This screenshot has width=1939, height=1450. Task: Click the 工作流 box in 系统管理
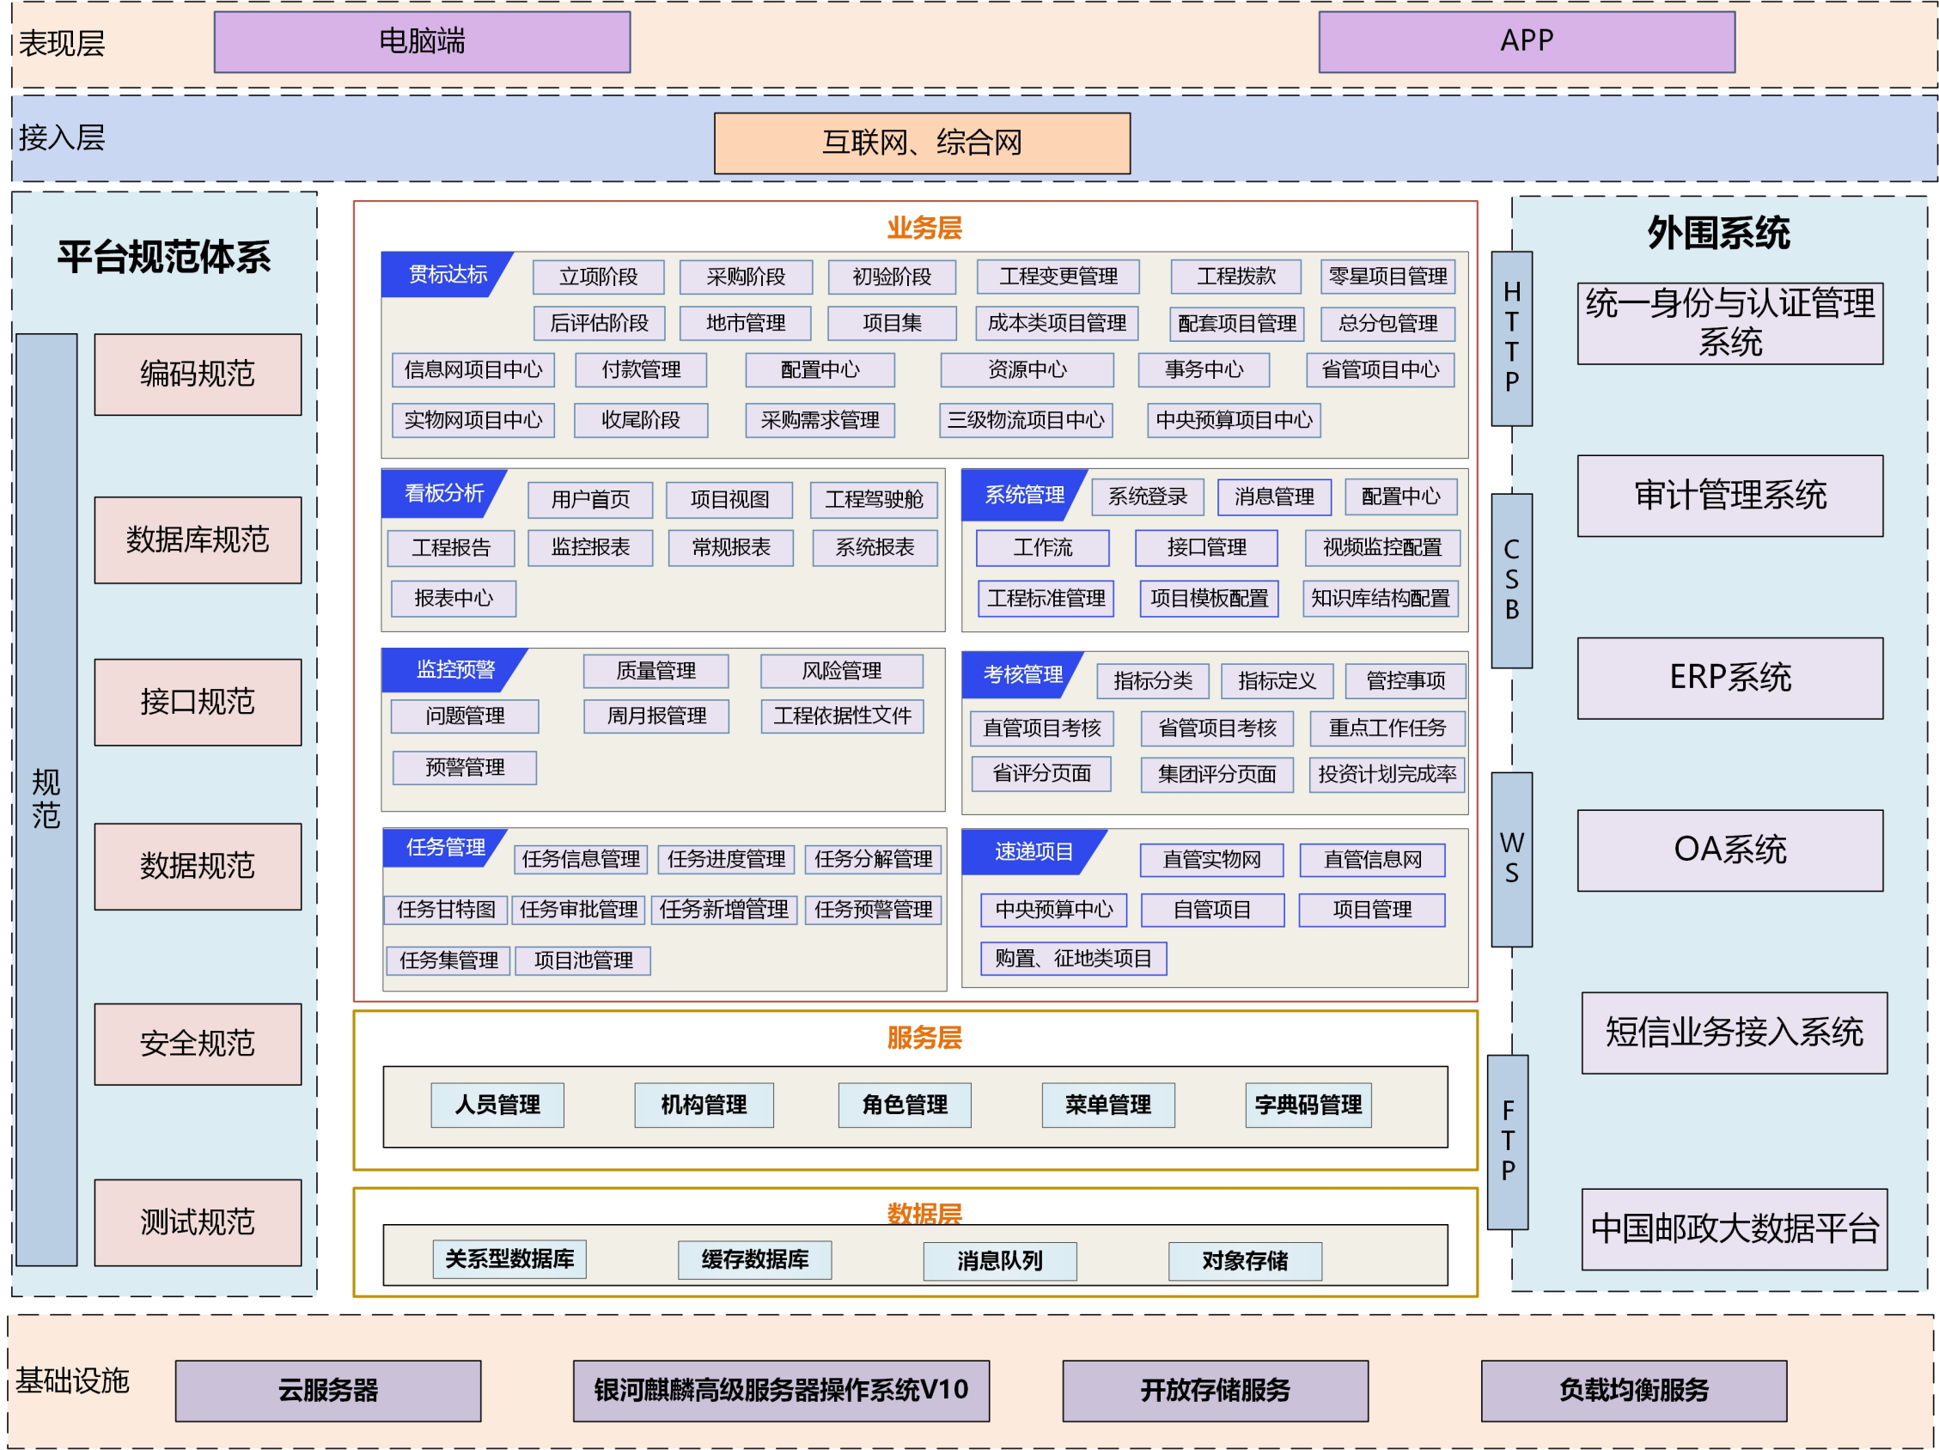(1041, 548)
